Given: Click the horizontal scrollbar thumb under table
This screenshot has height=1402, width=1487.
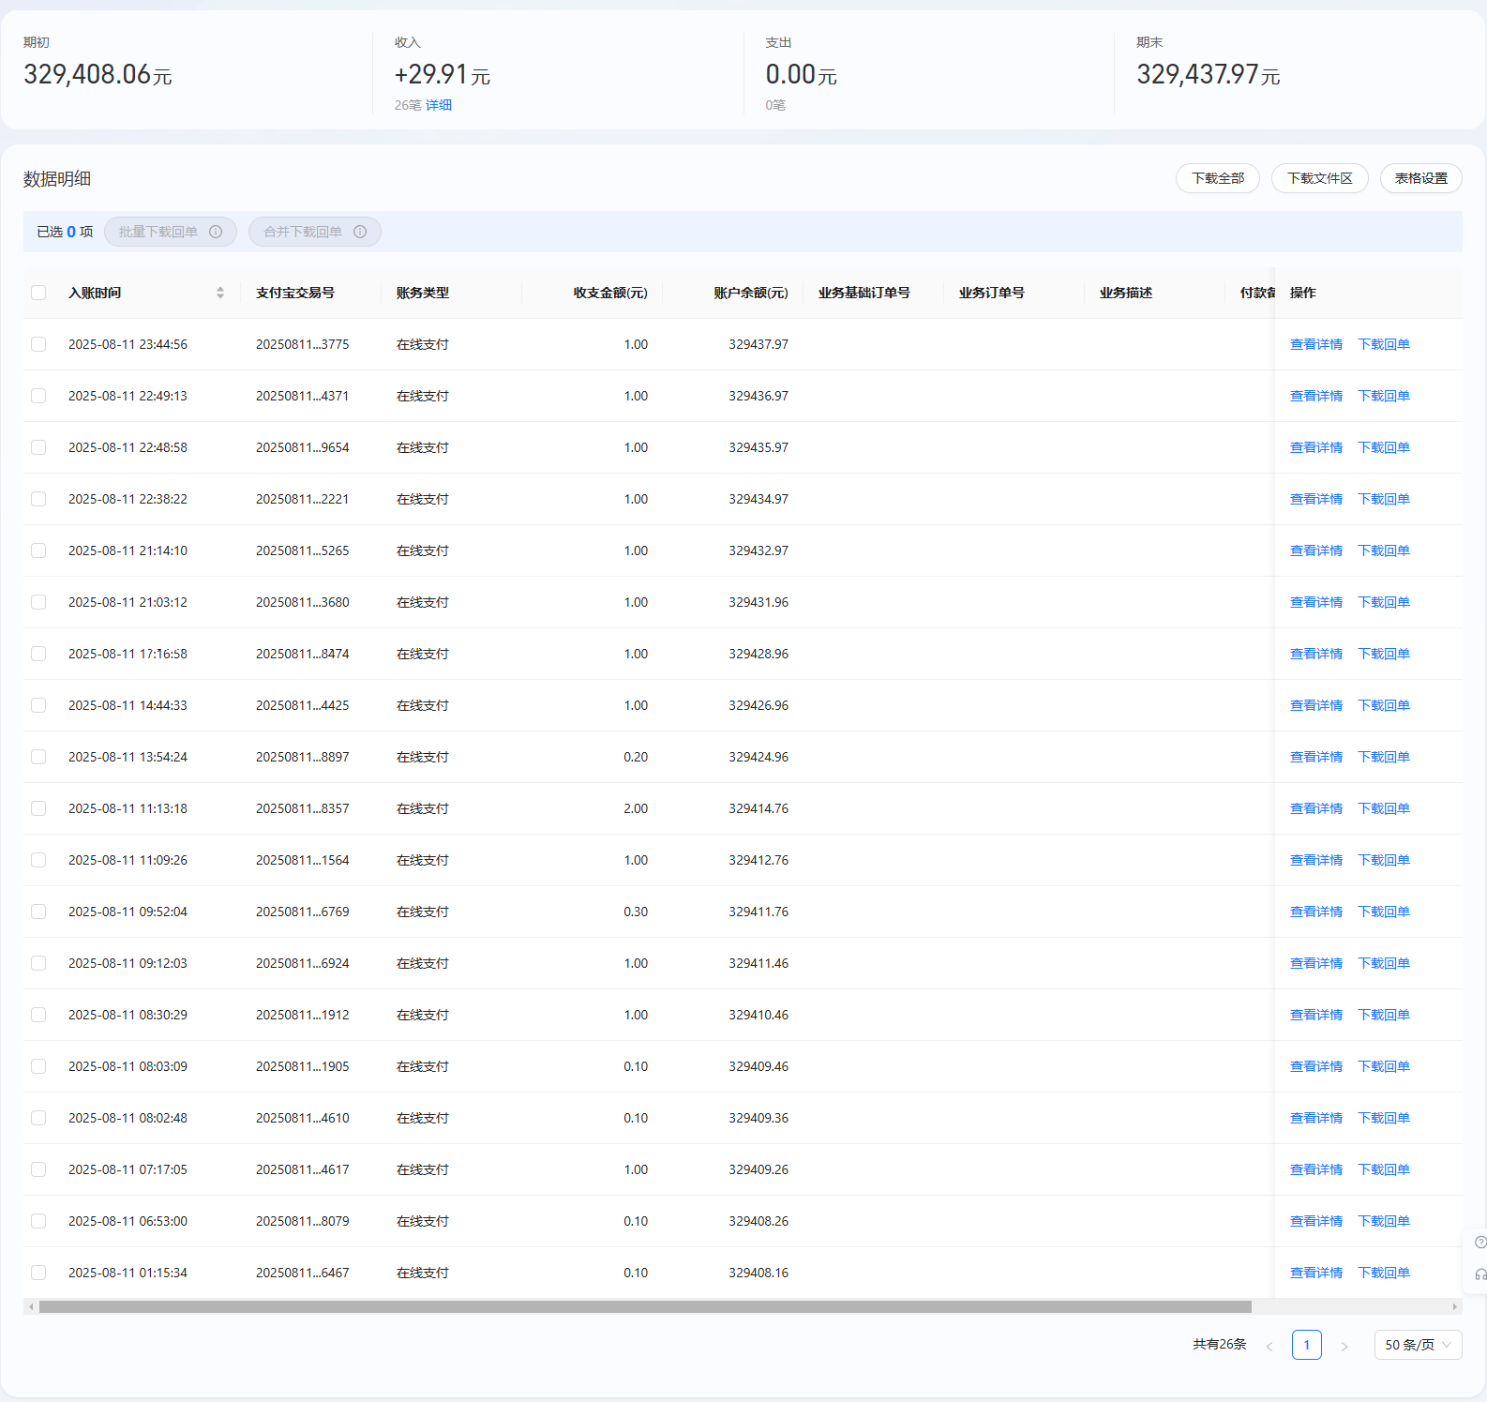Looking at the screenshot, I should (645, 1306).
